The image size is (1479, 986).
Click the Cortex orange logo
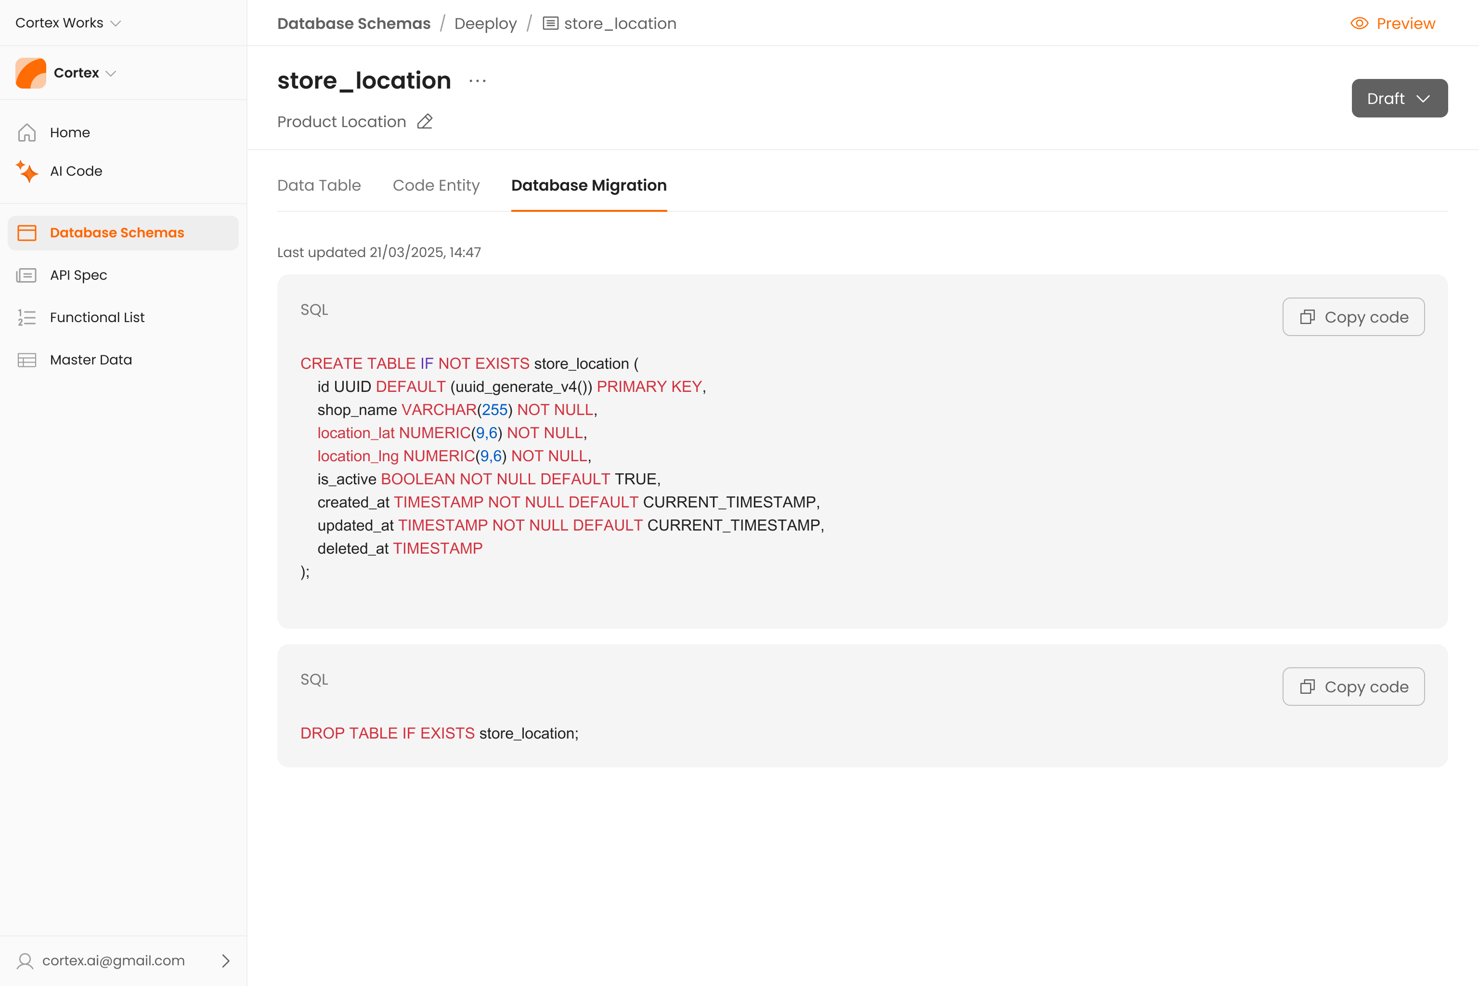[x=31, y=73]
